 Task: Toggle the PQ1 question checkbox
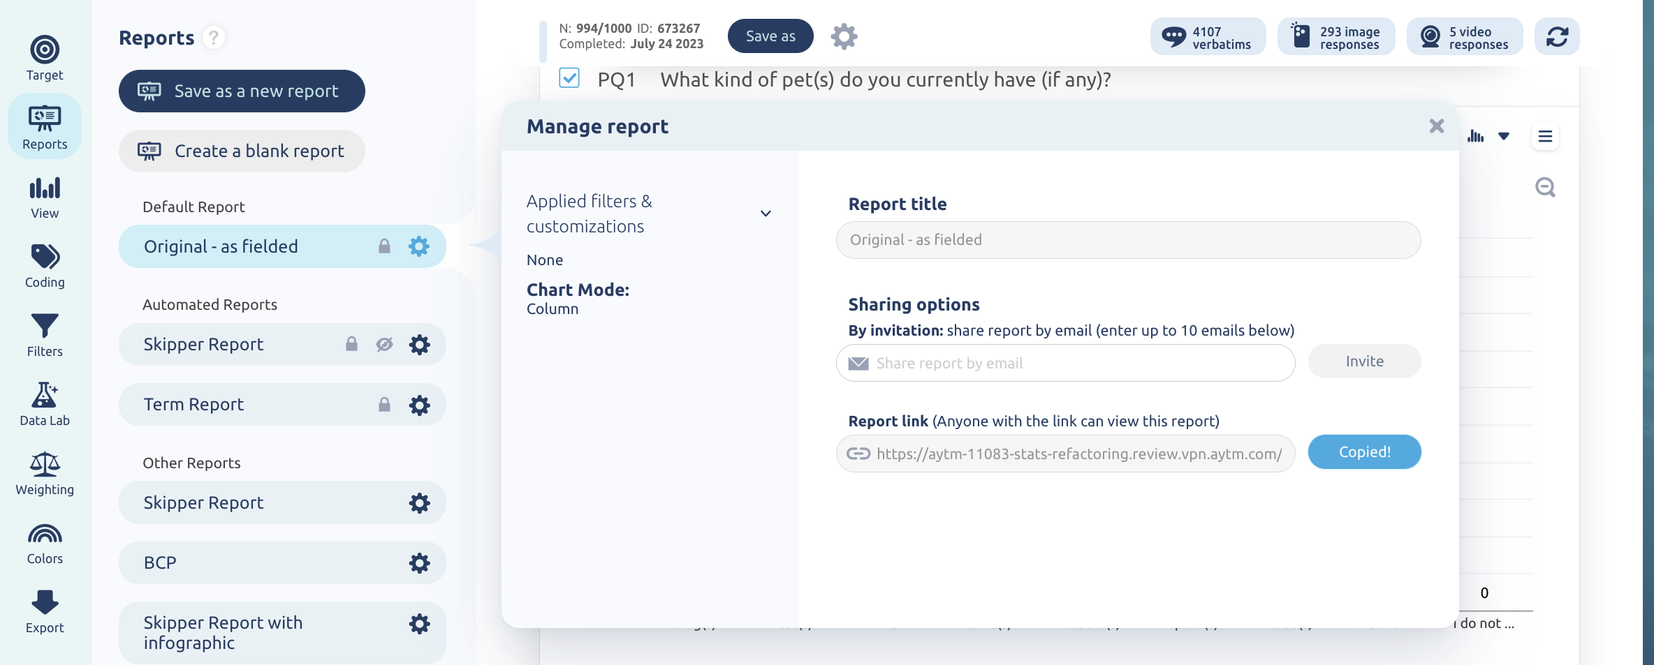569,77
